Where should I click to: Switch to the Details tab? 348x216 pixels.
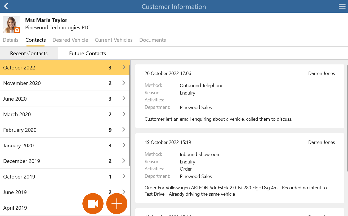[11, 40]
